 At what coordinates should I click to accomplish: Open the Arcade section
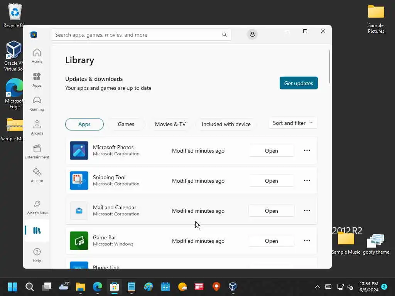point(37,127)
